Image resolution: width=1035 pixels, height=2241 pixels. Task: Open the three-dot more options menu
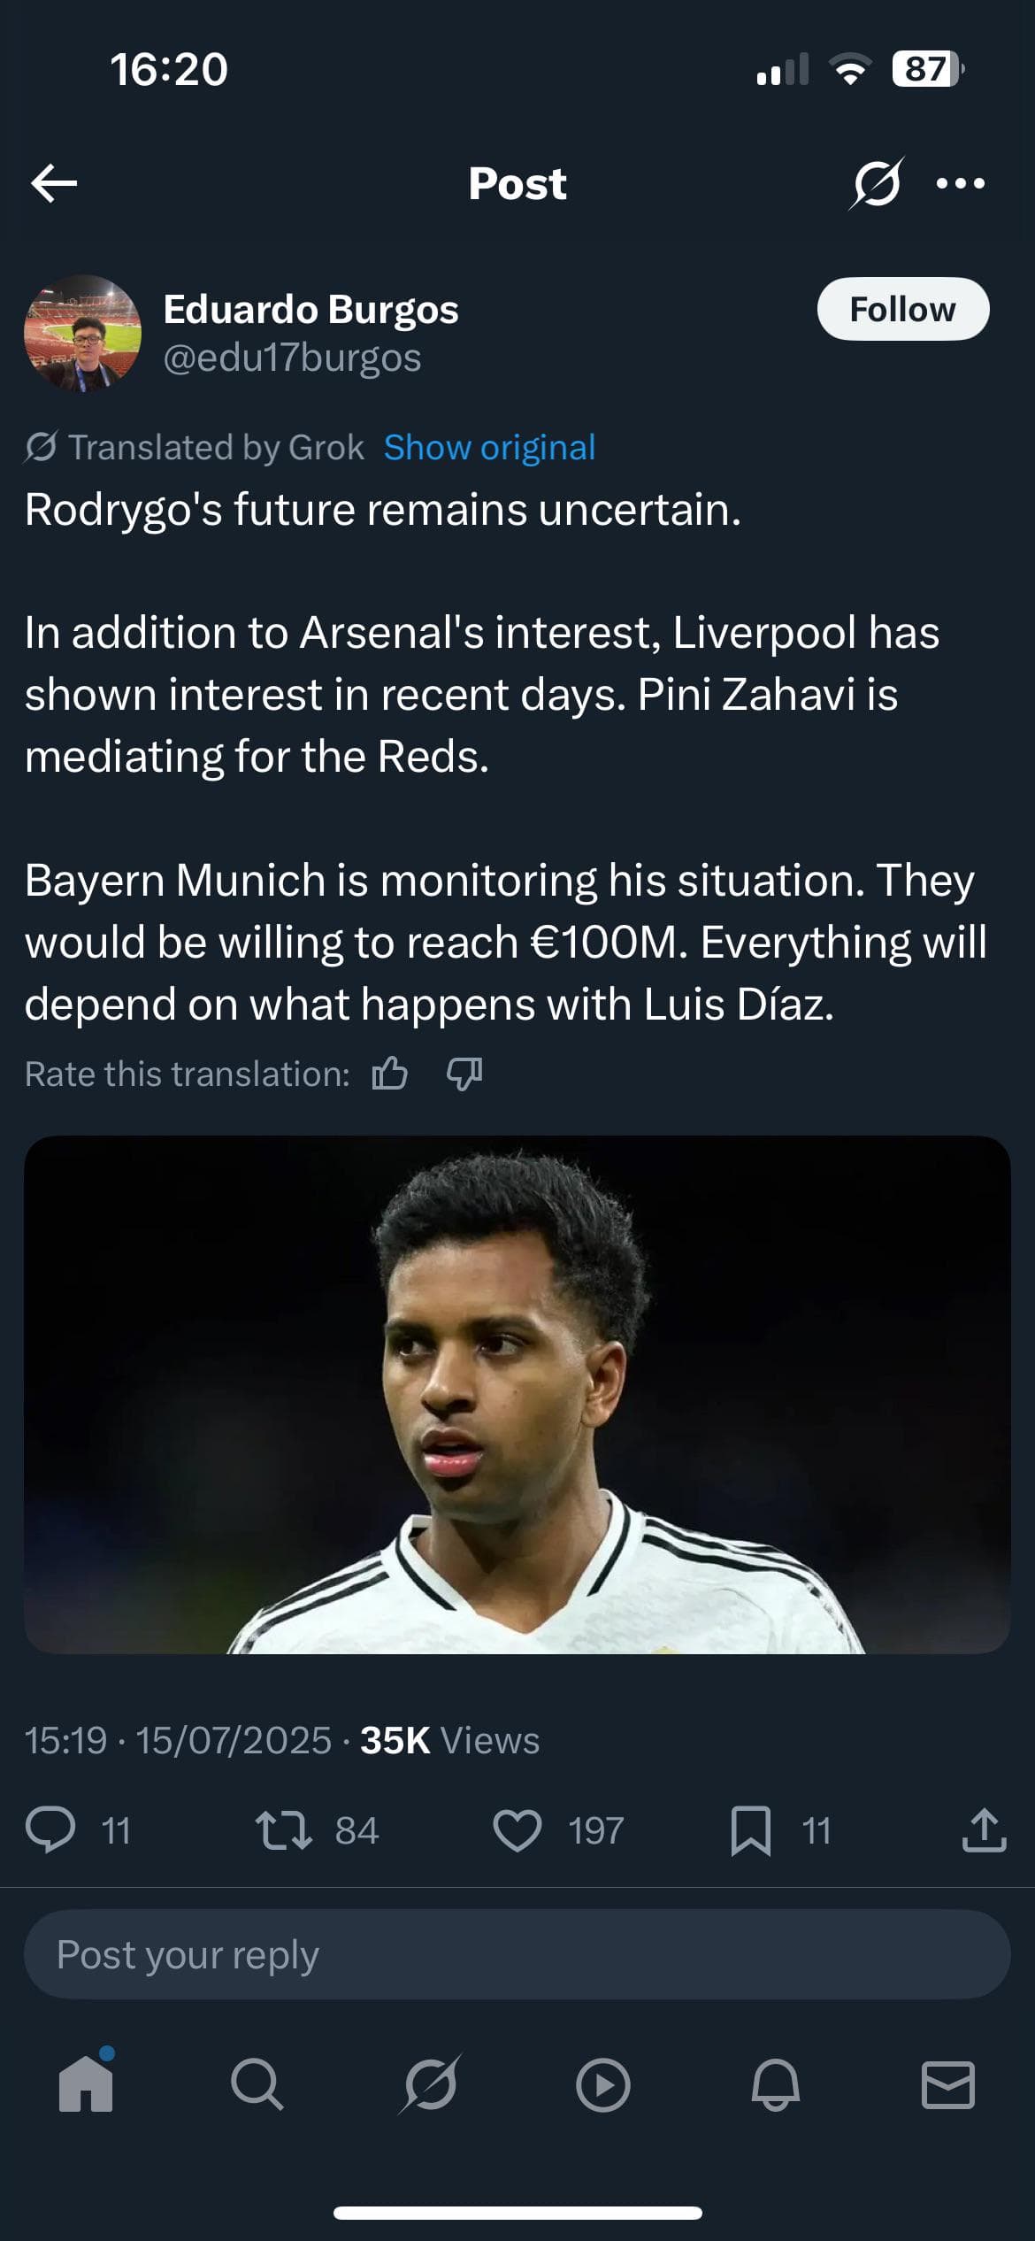pyautogui.click(x=961, y=183)
